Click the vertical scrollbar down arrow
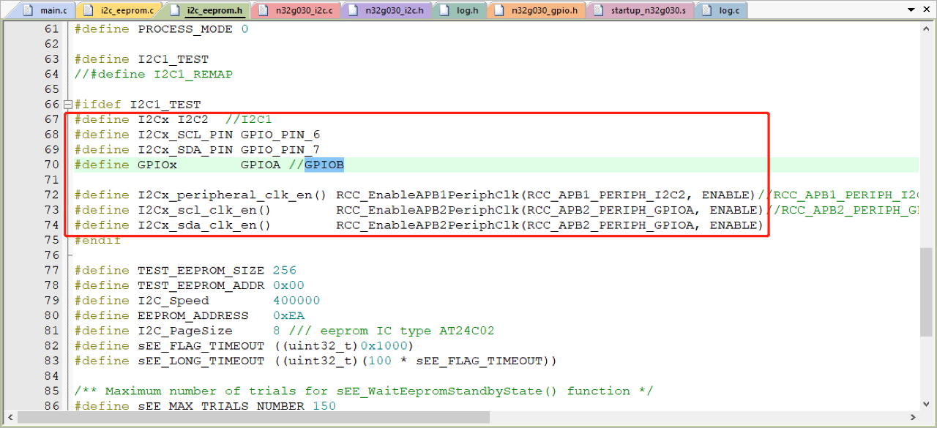This screenshot has width=937, height=428. pyautogui.click(x=927, y=404)
